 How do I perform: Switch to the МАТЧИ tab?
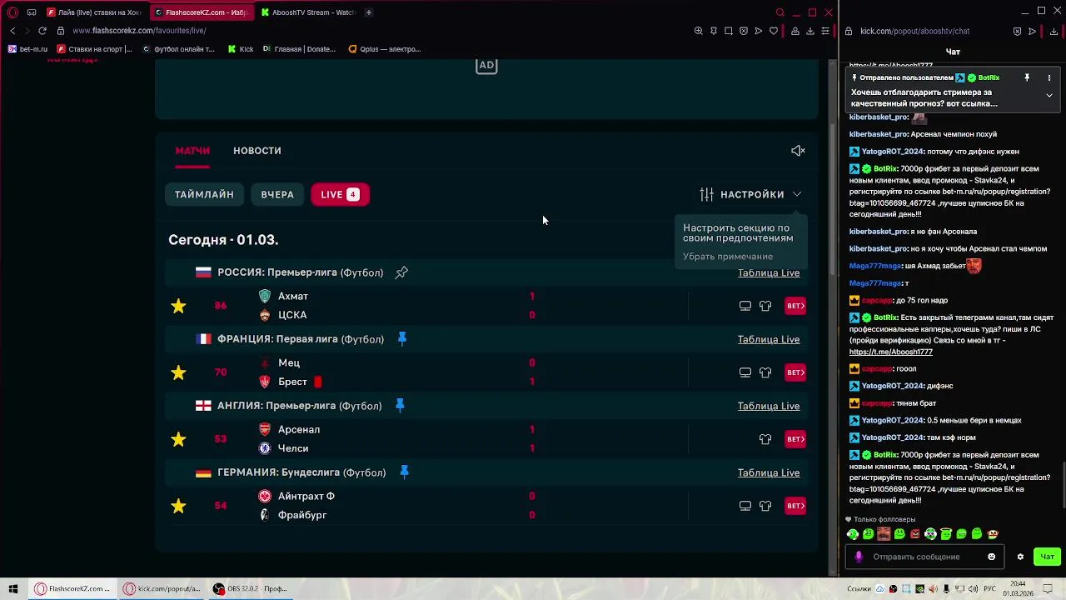point(192,151)
